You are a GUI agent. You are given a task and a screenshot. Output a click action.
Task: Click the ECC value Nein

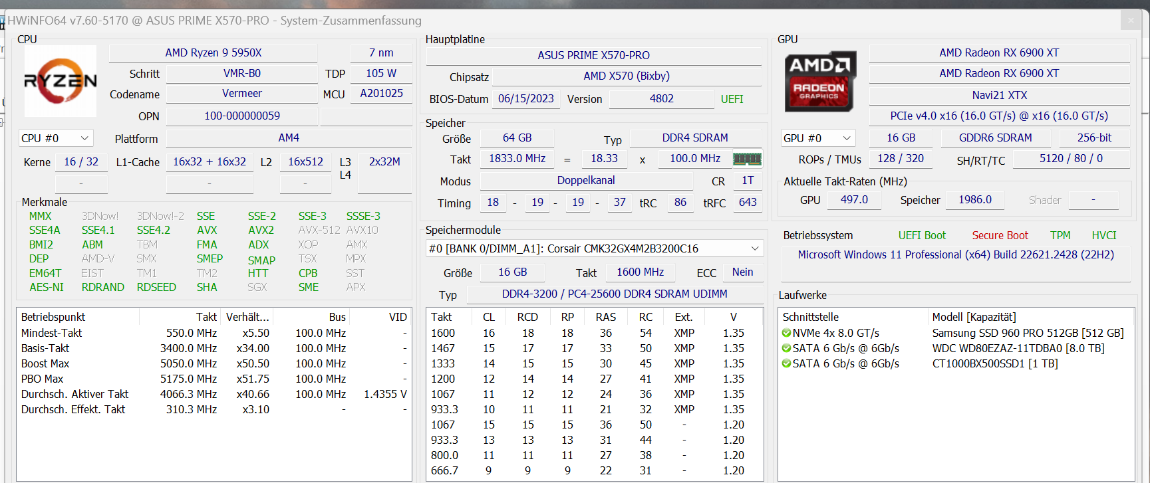[x=742, y=272]
